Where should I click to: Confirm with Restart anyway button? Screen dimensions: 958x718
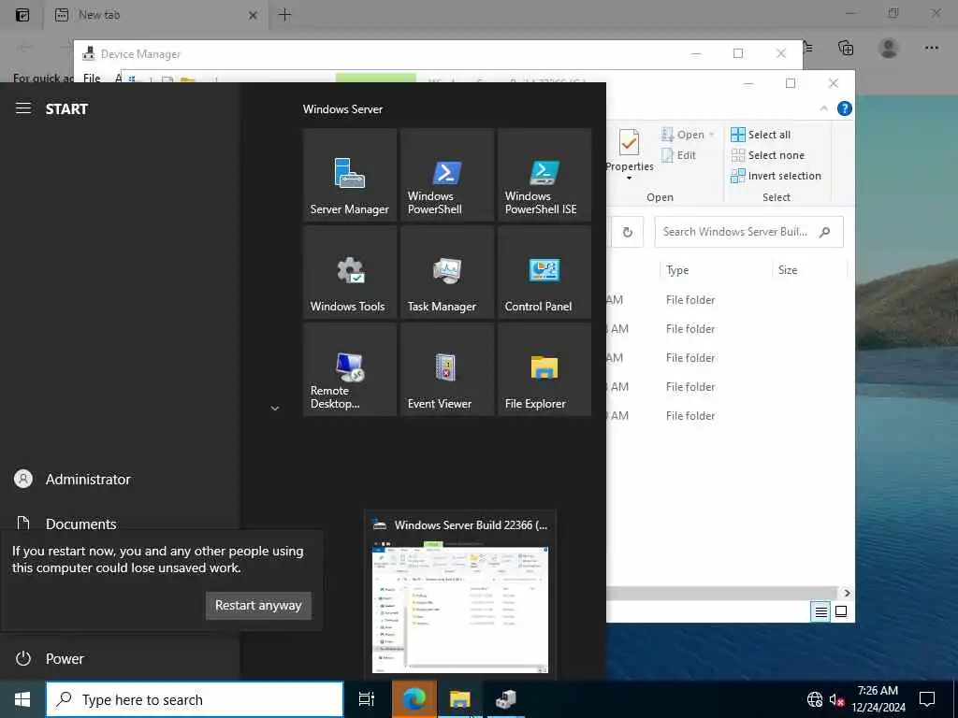[x=258, y=606]
